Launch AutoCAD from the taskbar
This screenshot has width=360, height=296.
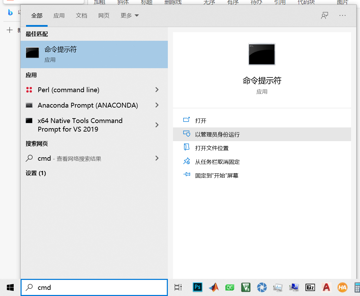(326, 287)
